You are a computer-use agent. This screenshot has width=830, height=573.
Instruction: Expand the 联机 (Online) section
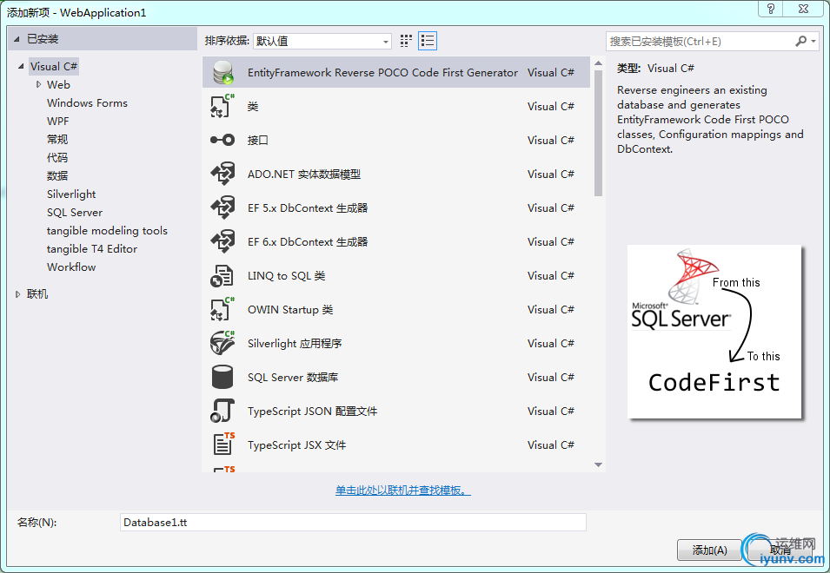click(18, 294)
